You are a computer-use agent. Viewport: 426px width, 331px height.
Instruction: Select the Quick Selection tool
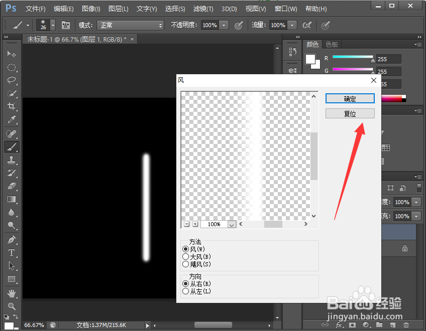click(12, 93)
